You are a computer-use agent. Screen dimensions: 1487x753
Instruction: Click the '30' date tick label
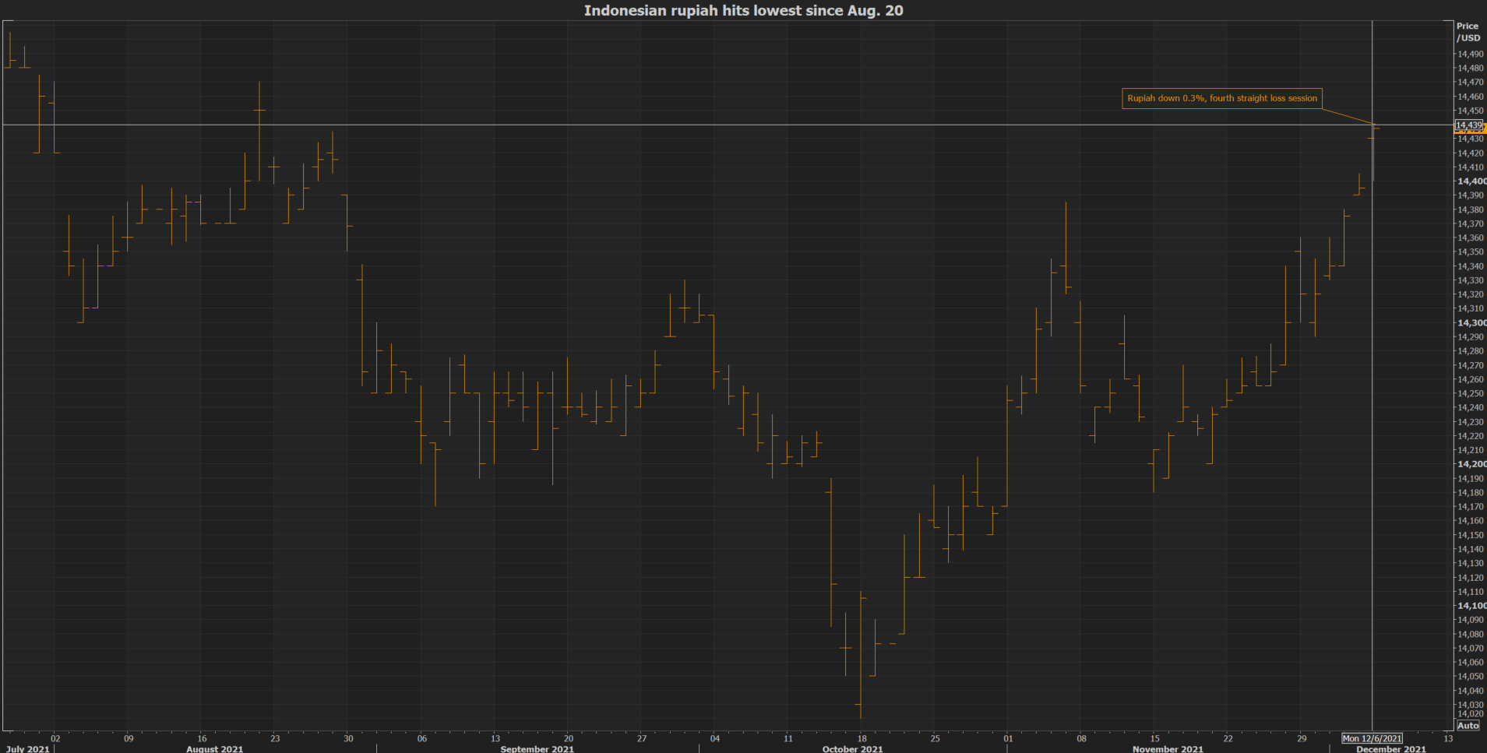click(x=348, y=738)
